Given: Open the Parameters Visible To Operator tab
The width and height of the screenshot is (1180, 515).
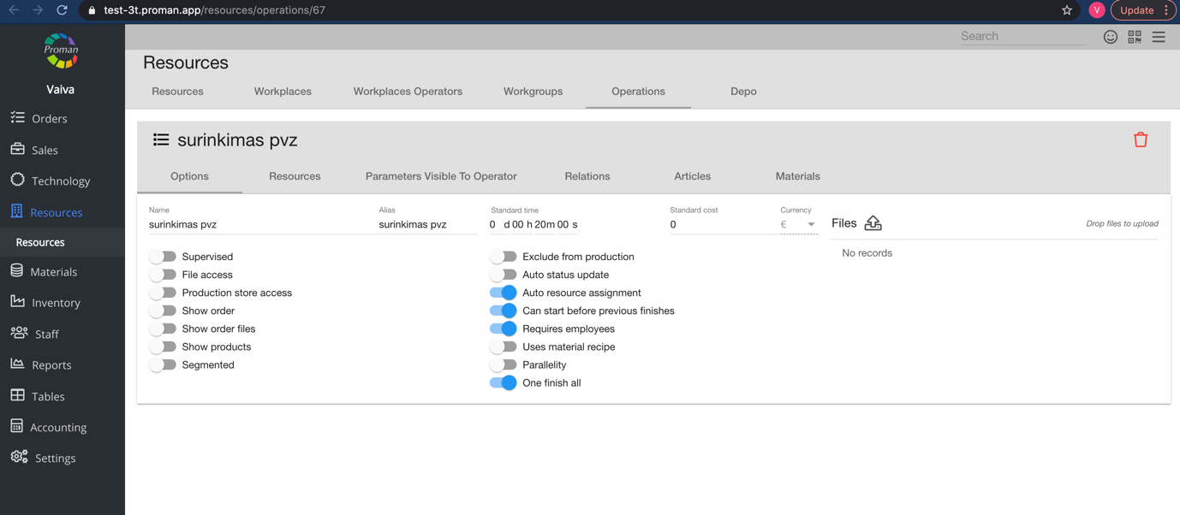Looking at the screenshot, I should pyautogui.click(x=440, y=176).
